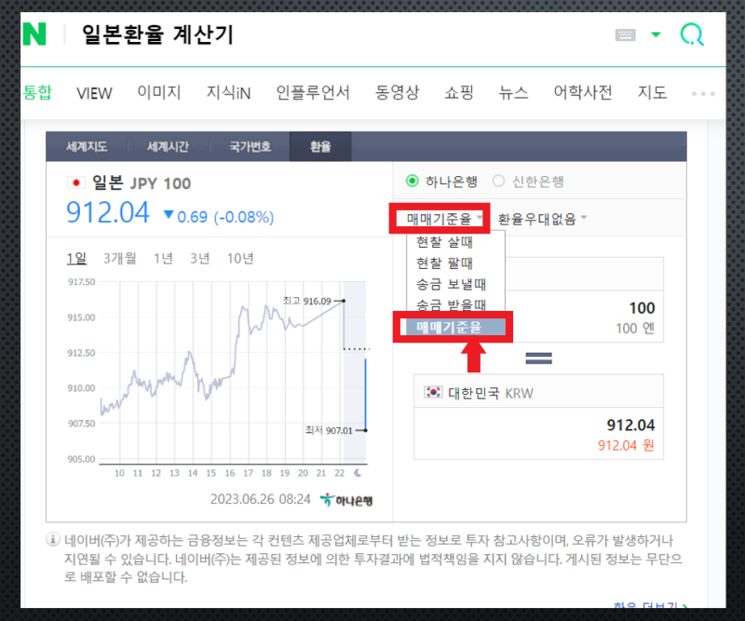Open the 세계시간 widget tab
The height and width of the screenshot is (621, 745).
tap(168, 146)
